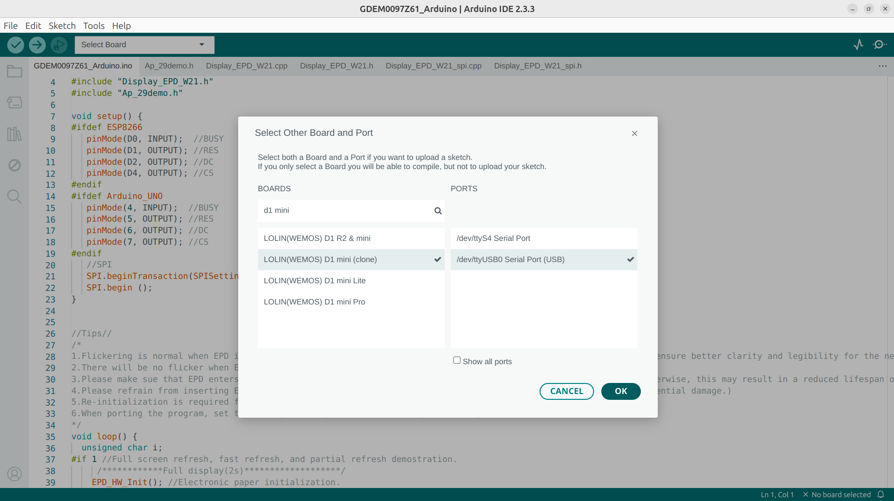
Task: Open the Help menu
Action: click(x=122, y=26)
